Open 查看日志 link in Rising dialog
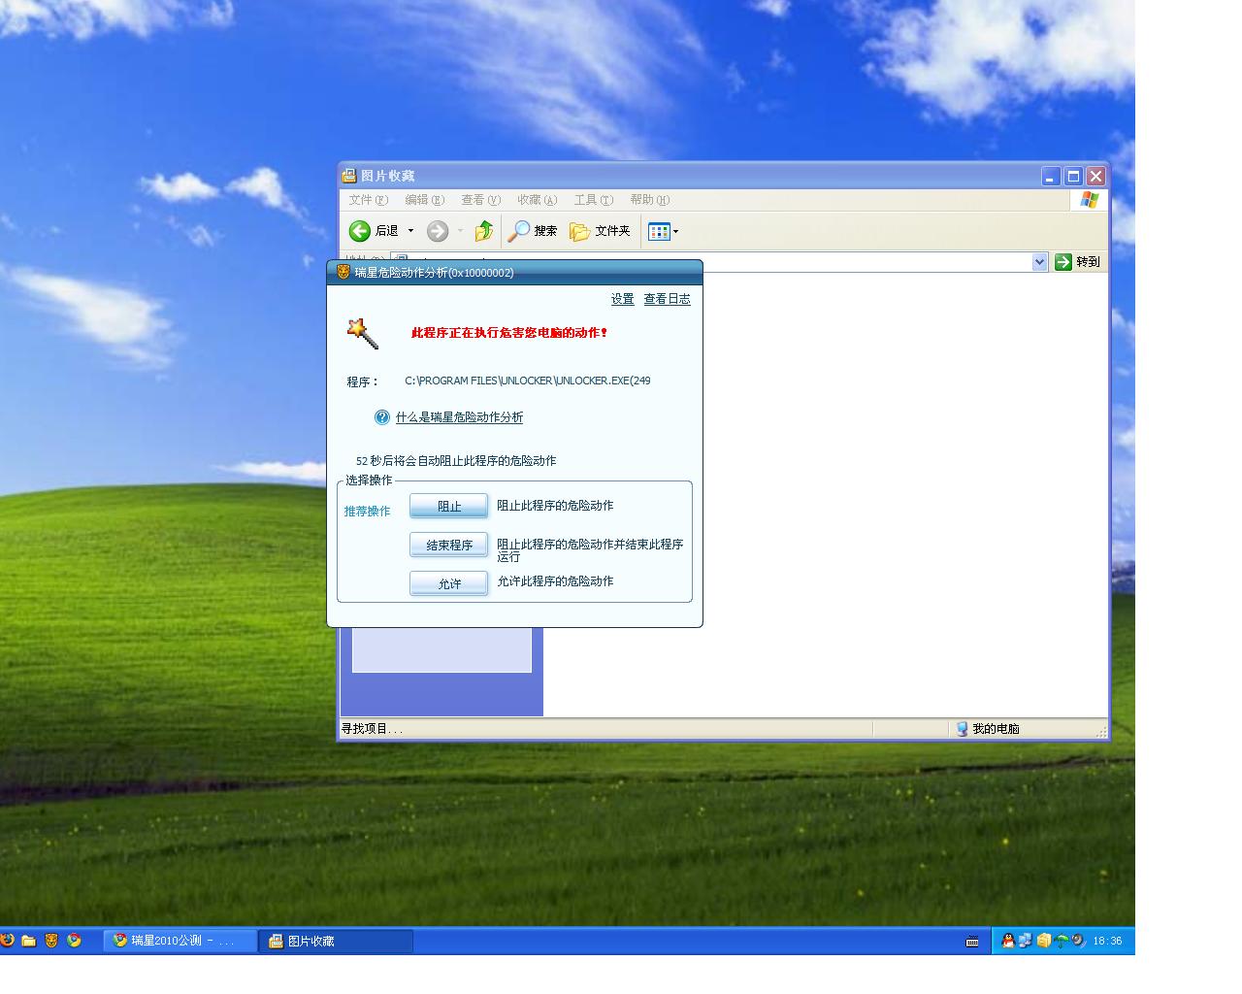Image resolution: width=1242 pixels, height=994 pixels. point(667,299)
